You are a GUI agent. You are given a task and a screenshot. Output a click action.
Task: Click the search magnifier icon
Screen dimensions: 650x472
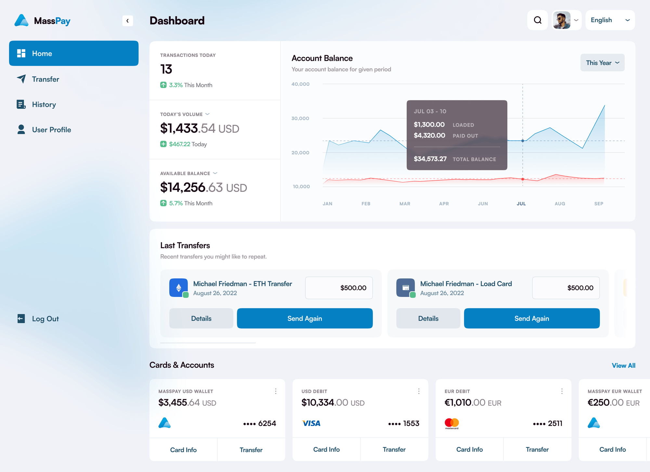(x=538, y=20)
